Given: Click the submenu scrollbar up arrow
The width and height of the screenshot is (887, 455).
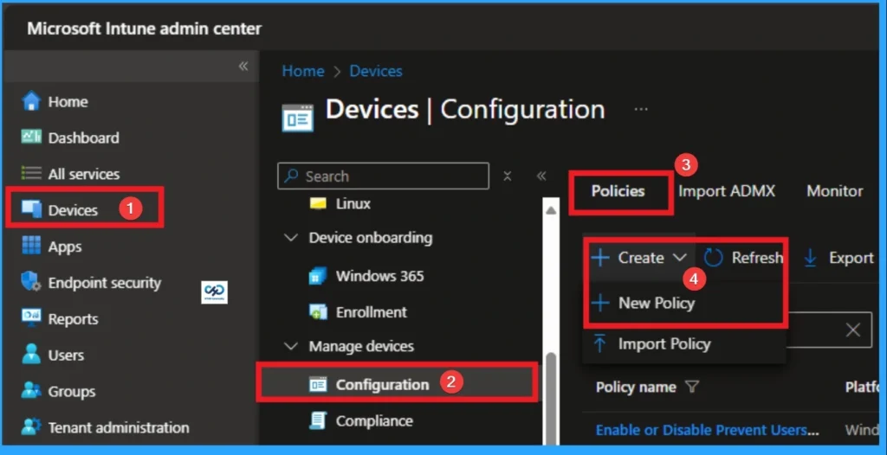Looking at the screenshot, I should point(550,210).
